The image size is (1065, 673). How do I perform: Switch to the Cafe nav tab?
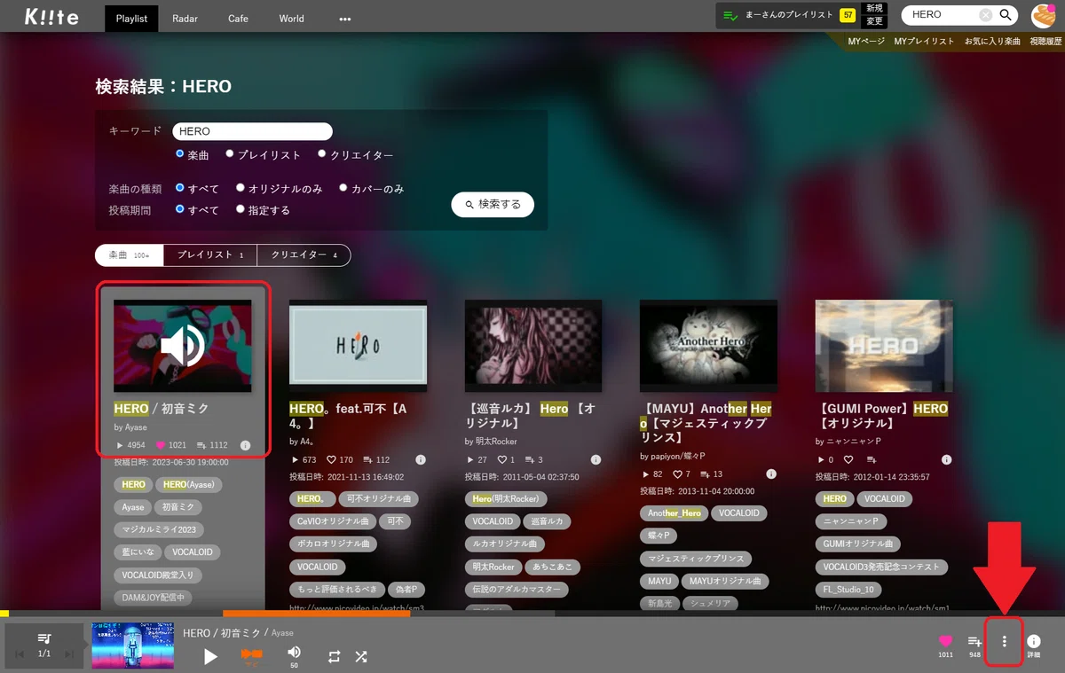(238, 18)
